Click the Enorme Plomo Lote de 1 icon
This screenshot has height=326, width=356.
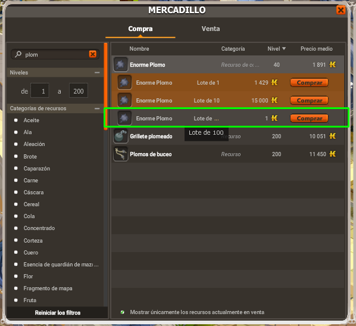click(124, 82)
